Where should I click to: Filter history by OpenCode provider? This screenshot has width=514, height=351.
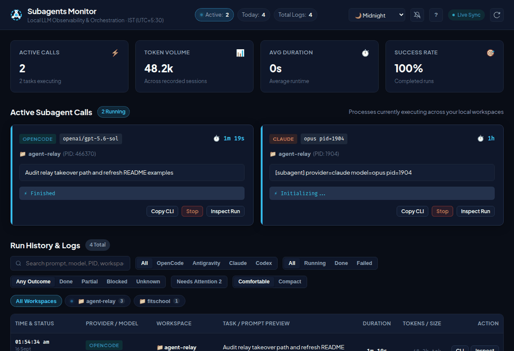coord(170,263)
